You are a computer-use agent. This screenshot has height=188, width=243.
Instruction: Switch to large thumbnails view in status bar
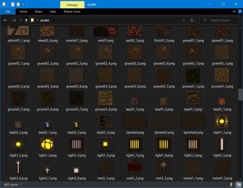238,184
